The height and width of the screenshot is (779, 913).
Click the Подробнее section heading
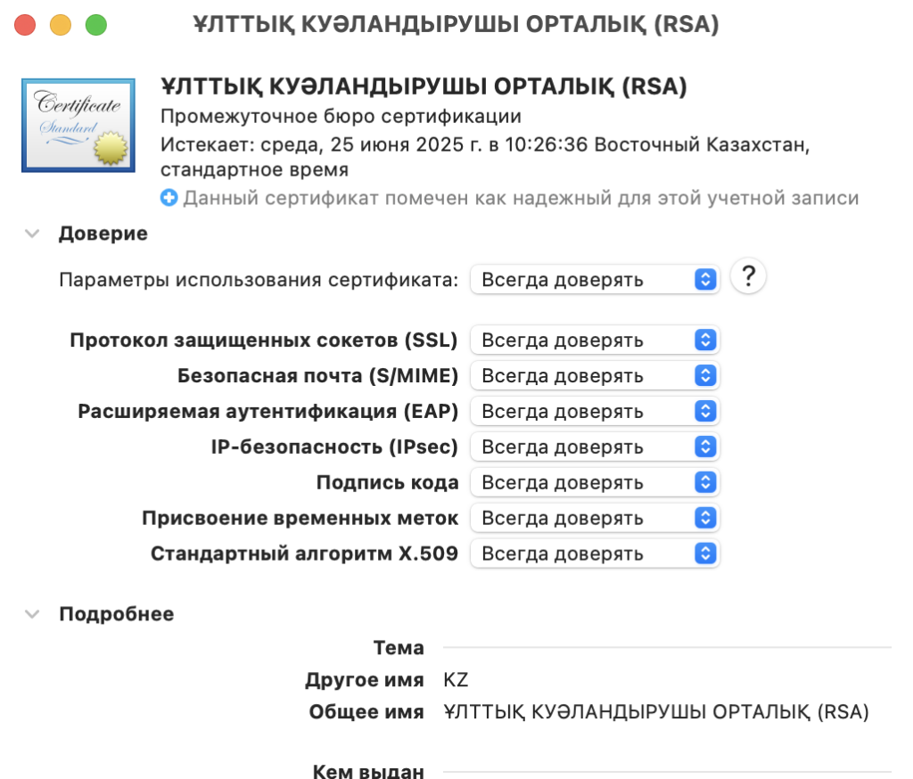[x=117, y=613]
